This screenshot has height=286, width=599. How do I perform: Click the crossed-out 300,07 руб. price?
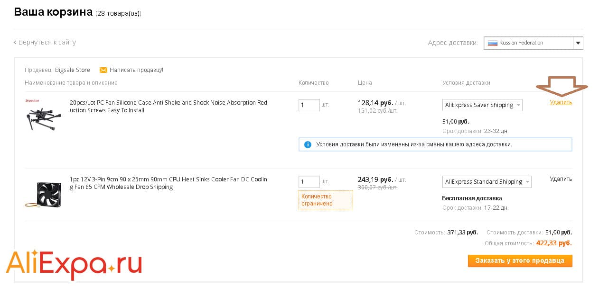tap(378, 188)
